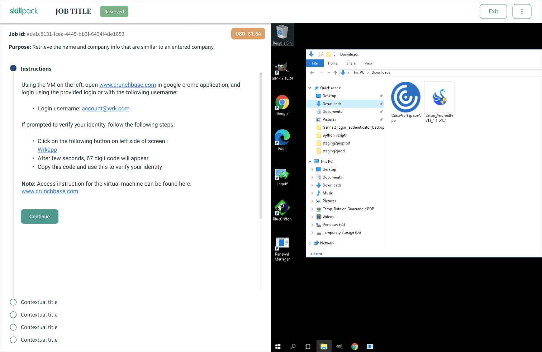Click the GIMP taskbar icon
The image size is (542, 352).
(x=339, y=346)
